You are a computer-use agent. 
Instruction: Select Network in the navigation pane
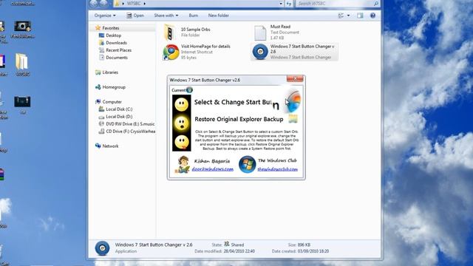coord(110,146)
